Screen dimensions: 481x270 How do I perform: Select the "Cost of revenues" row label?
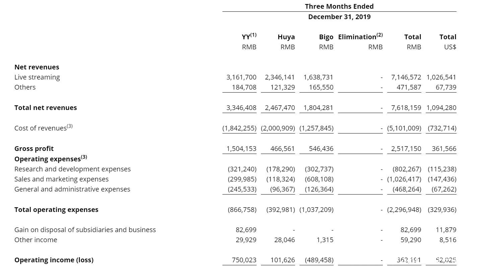click(41, 128)
